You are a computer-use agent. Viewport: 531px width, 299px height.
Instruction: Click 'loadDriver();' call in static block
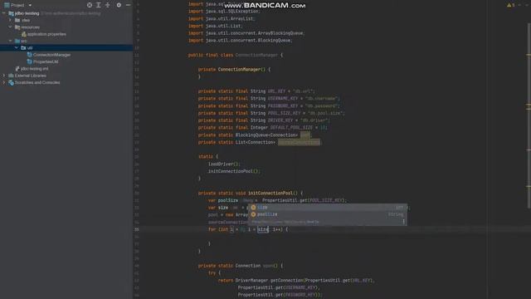[x=224, y=164]
